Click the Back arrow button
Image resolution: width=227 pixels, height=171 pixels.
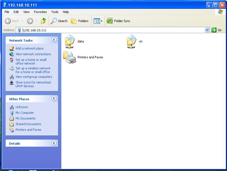[x=8, y=21]
